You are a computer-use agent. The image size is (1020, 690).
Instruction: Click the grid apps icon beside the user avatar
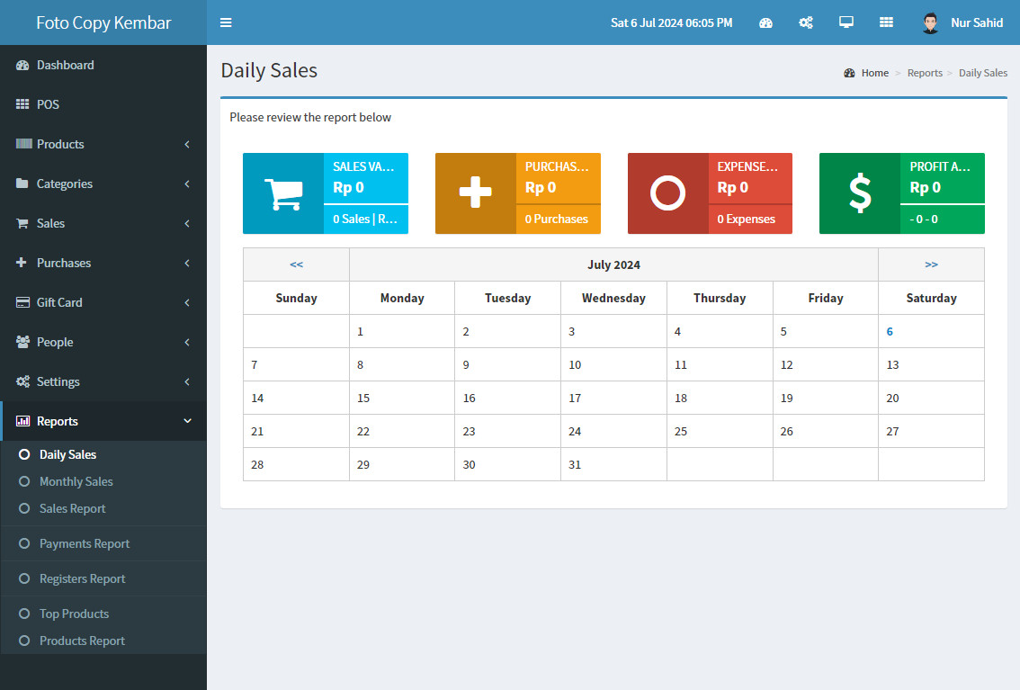[886, 22]
